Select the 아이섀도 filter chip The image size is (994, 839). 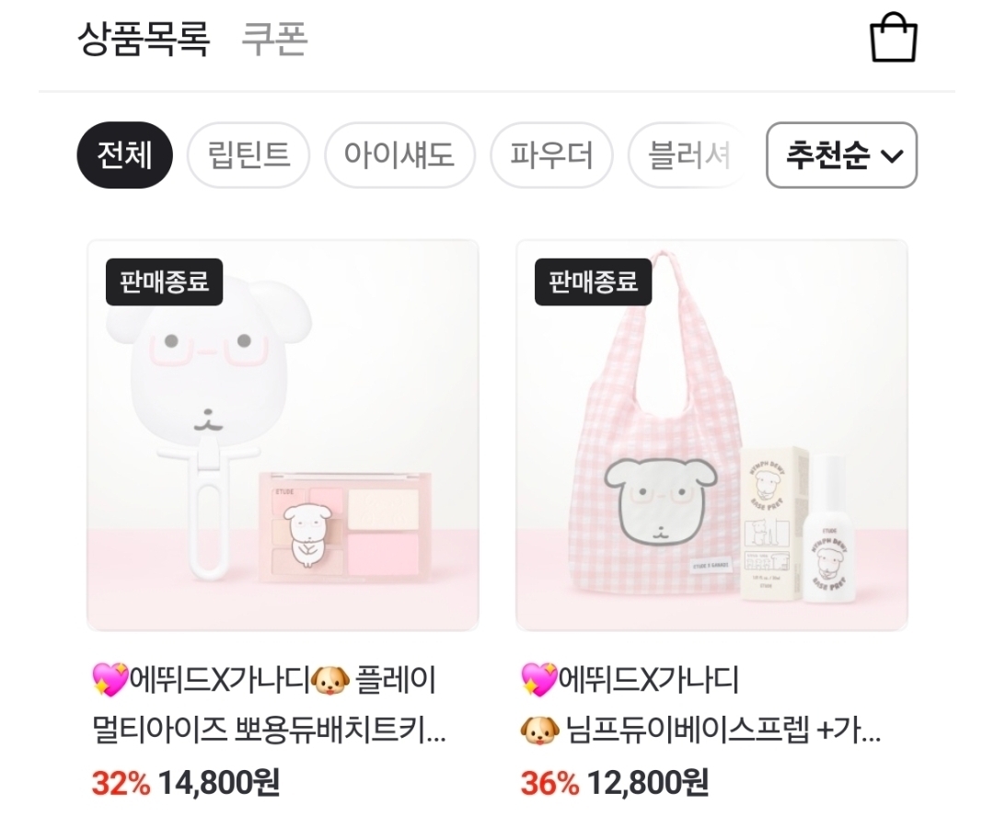pos(399,155)
